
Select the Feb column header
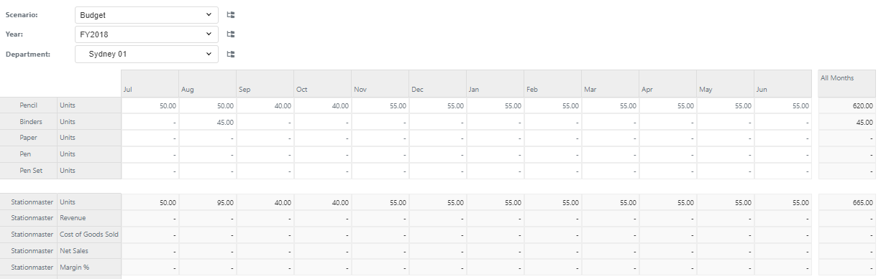point(553,83)
